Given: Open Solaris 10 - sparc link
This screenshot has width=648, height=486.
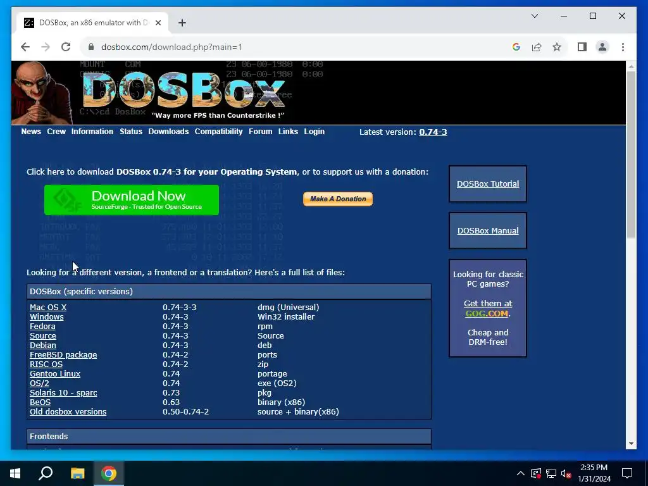Looking at the screenshot, I should click(x=63, y=392).
